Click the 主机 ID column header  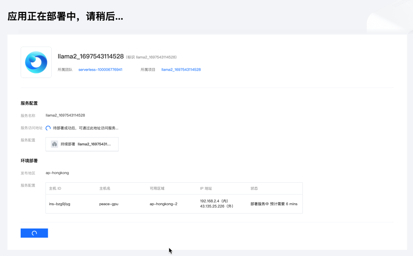(55, 188)
